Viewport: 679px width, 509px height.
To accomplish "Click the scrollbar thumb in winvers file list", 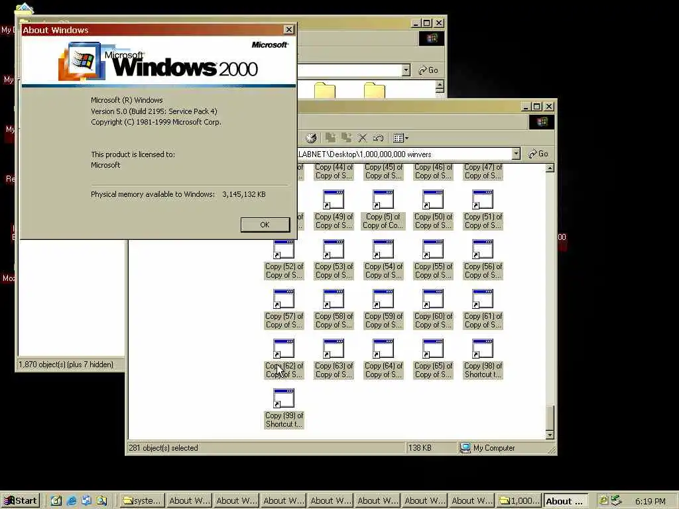I will pos(550,418).
